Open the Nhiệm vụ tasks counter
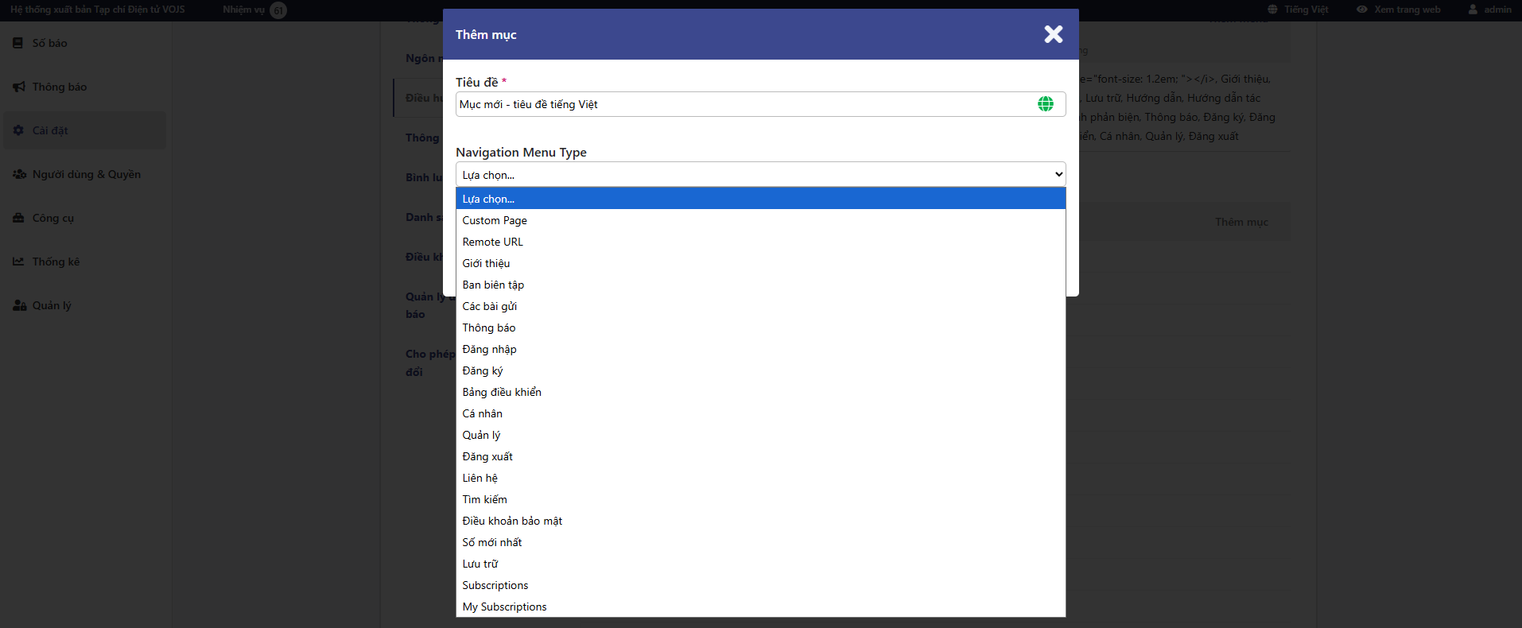This screenshot has width=1522, height=628. pos(278,10)
